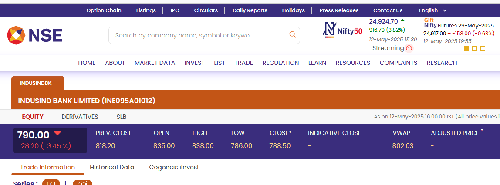The width and height of the screenshot is (500, 185).
Task: Expand the English language dropdown
Action: (x=433, y=10)
